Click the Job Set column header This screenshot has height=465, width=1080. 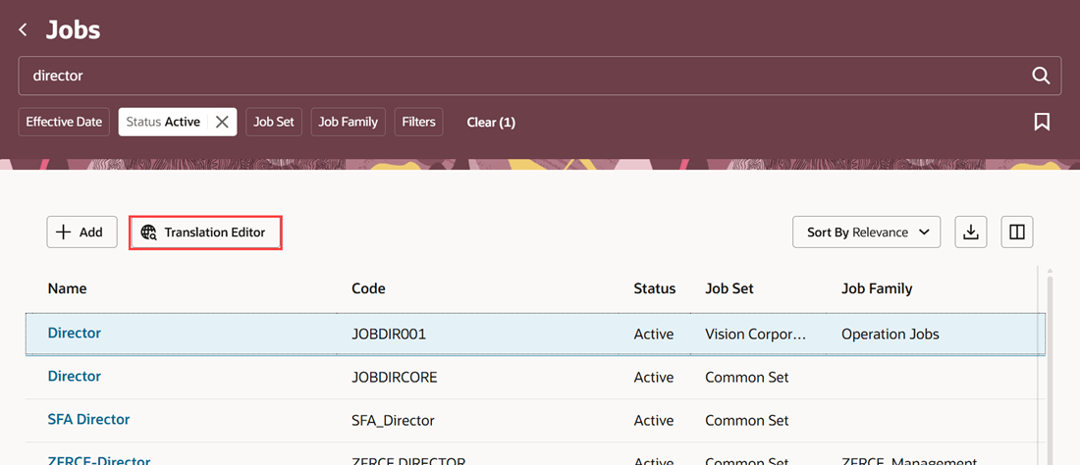click(729, 288)
